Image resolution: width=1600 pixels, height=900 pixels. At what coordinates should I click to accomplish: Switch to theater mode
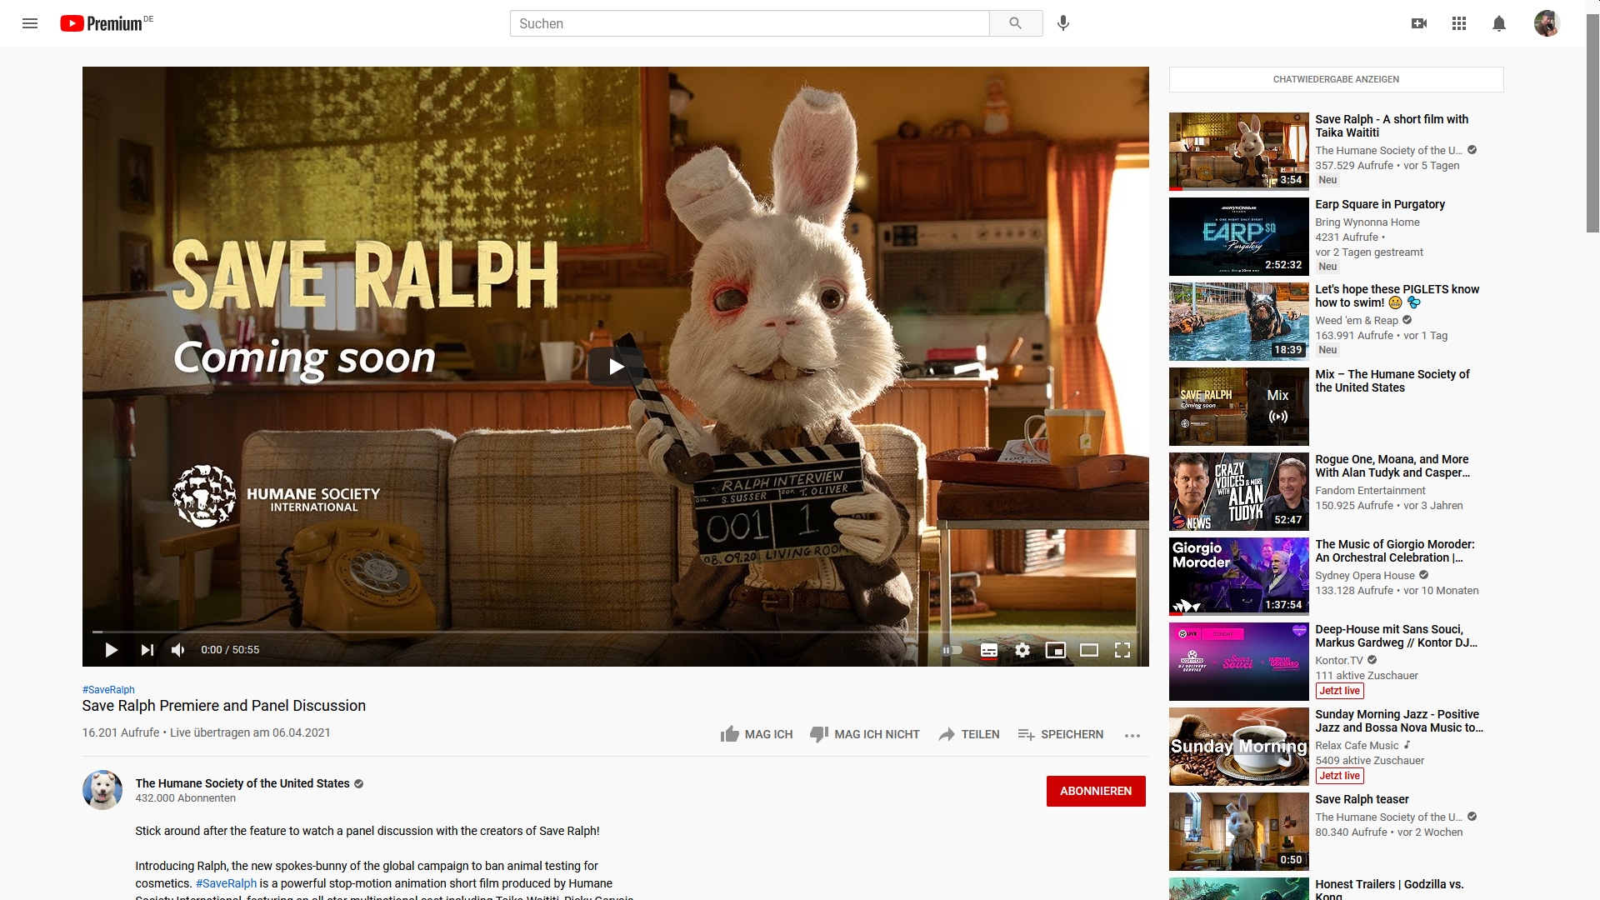[x=1089, y=650]
